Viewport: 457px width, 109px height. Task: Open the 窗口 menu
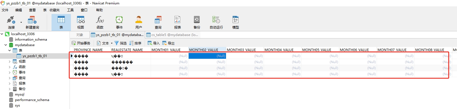84,10
